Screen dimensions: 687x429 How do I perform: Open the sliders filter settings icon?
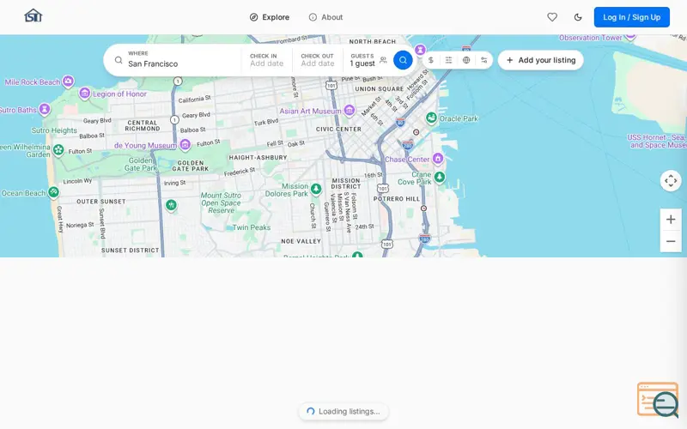(x=483, y=60)
